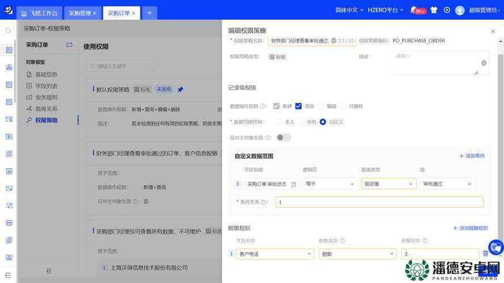Open 基础信息 in object model tree

pyautogui.click(x=46, y=75)
